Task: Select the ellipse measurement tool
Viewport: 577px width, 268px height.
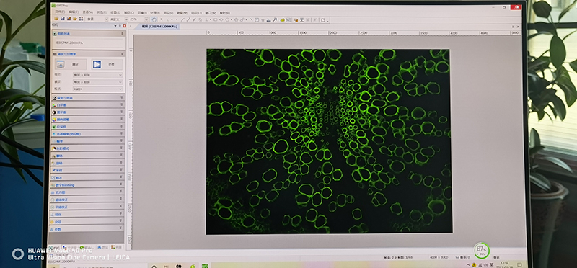Action: tap(221, 19)
